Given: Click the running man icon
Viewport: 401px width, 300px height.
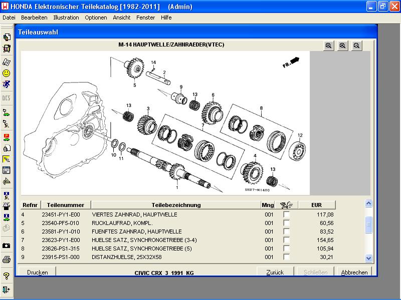Looking at the screenshot, I should tap(7, 84).
